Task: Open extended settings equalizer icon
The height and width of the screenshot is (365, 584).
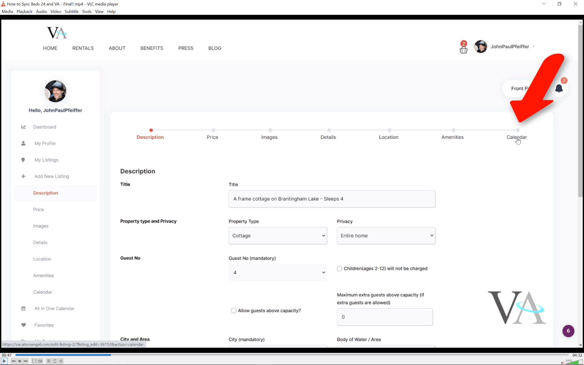Action: (40, 361)
